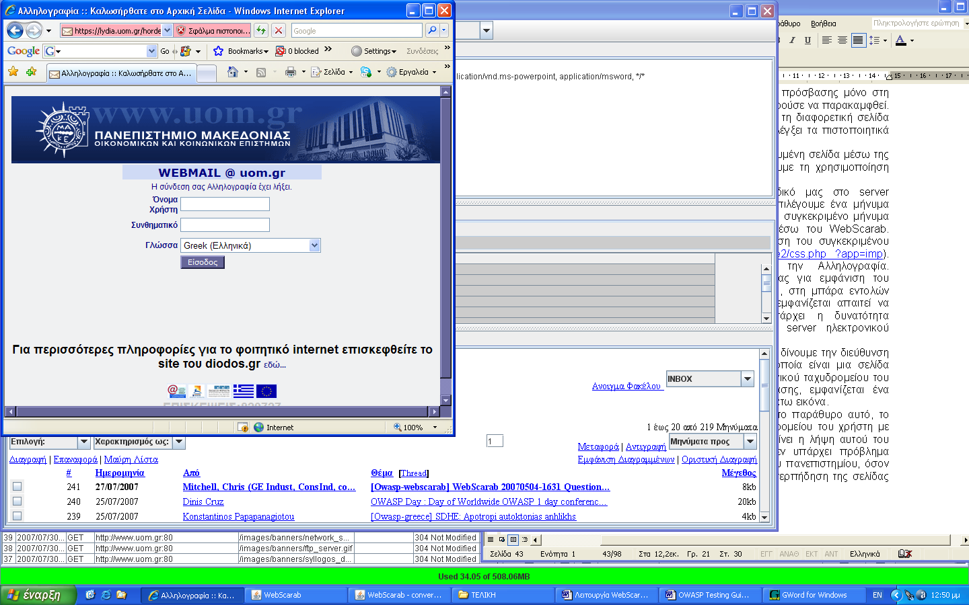
Task: Tick checkbox for message 240
Action: tap(17, 501)
